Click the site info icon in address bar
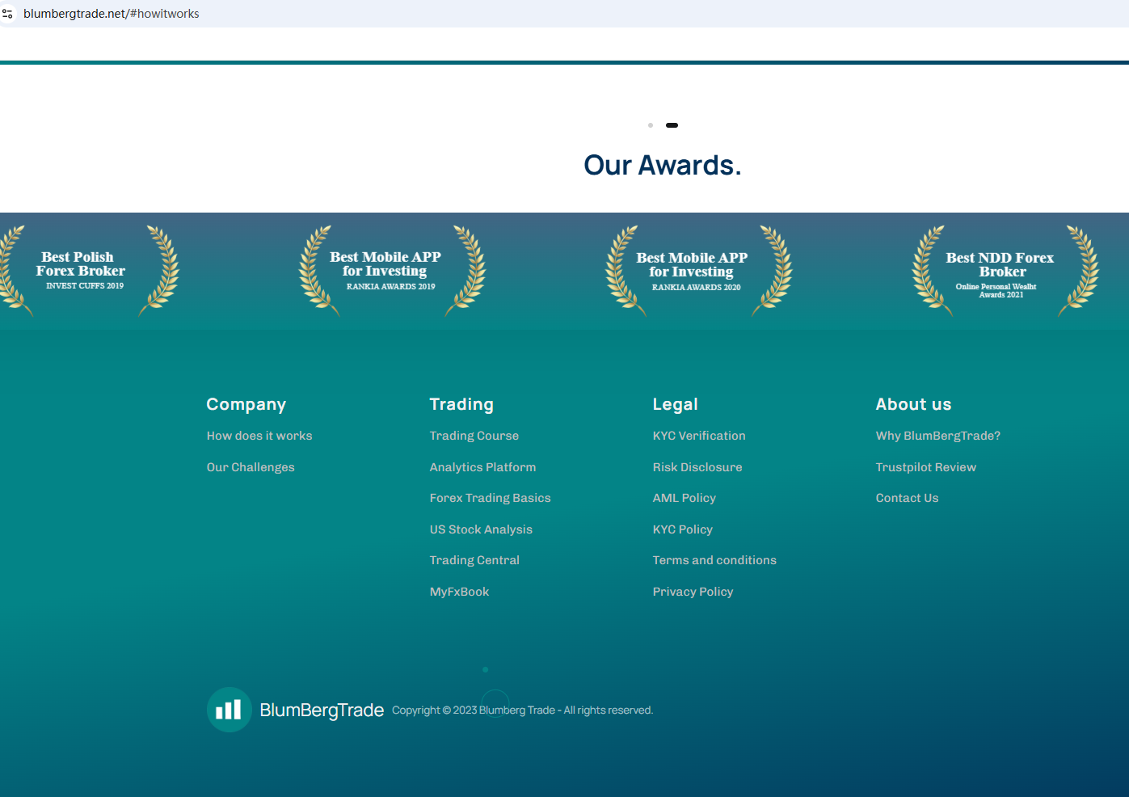1129x797 pixels. [x=8, y=14]
